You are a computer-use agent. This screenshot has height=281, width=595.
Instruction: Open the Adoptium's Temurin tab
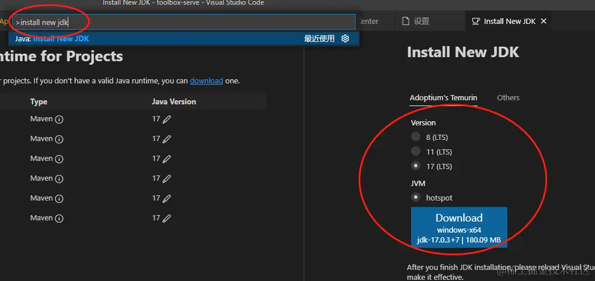443,98
